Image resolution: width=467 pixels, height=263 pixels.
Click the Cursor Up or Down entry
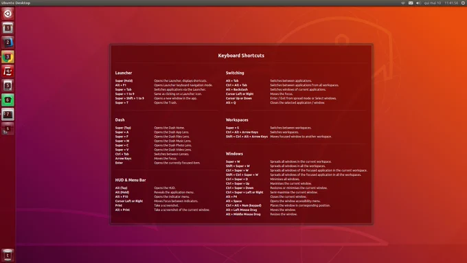pos(238,98)
